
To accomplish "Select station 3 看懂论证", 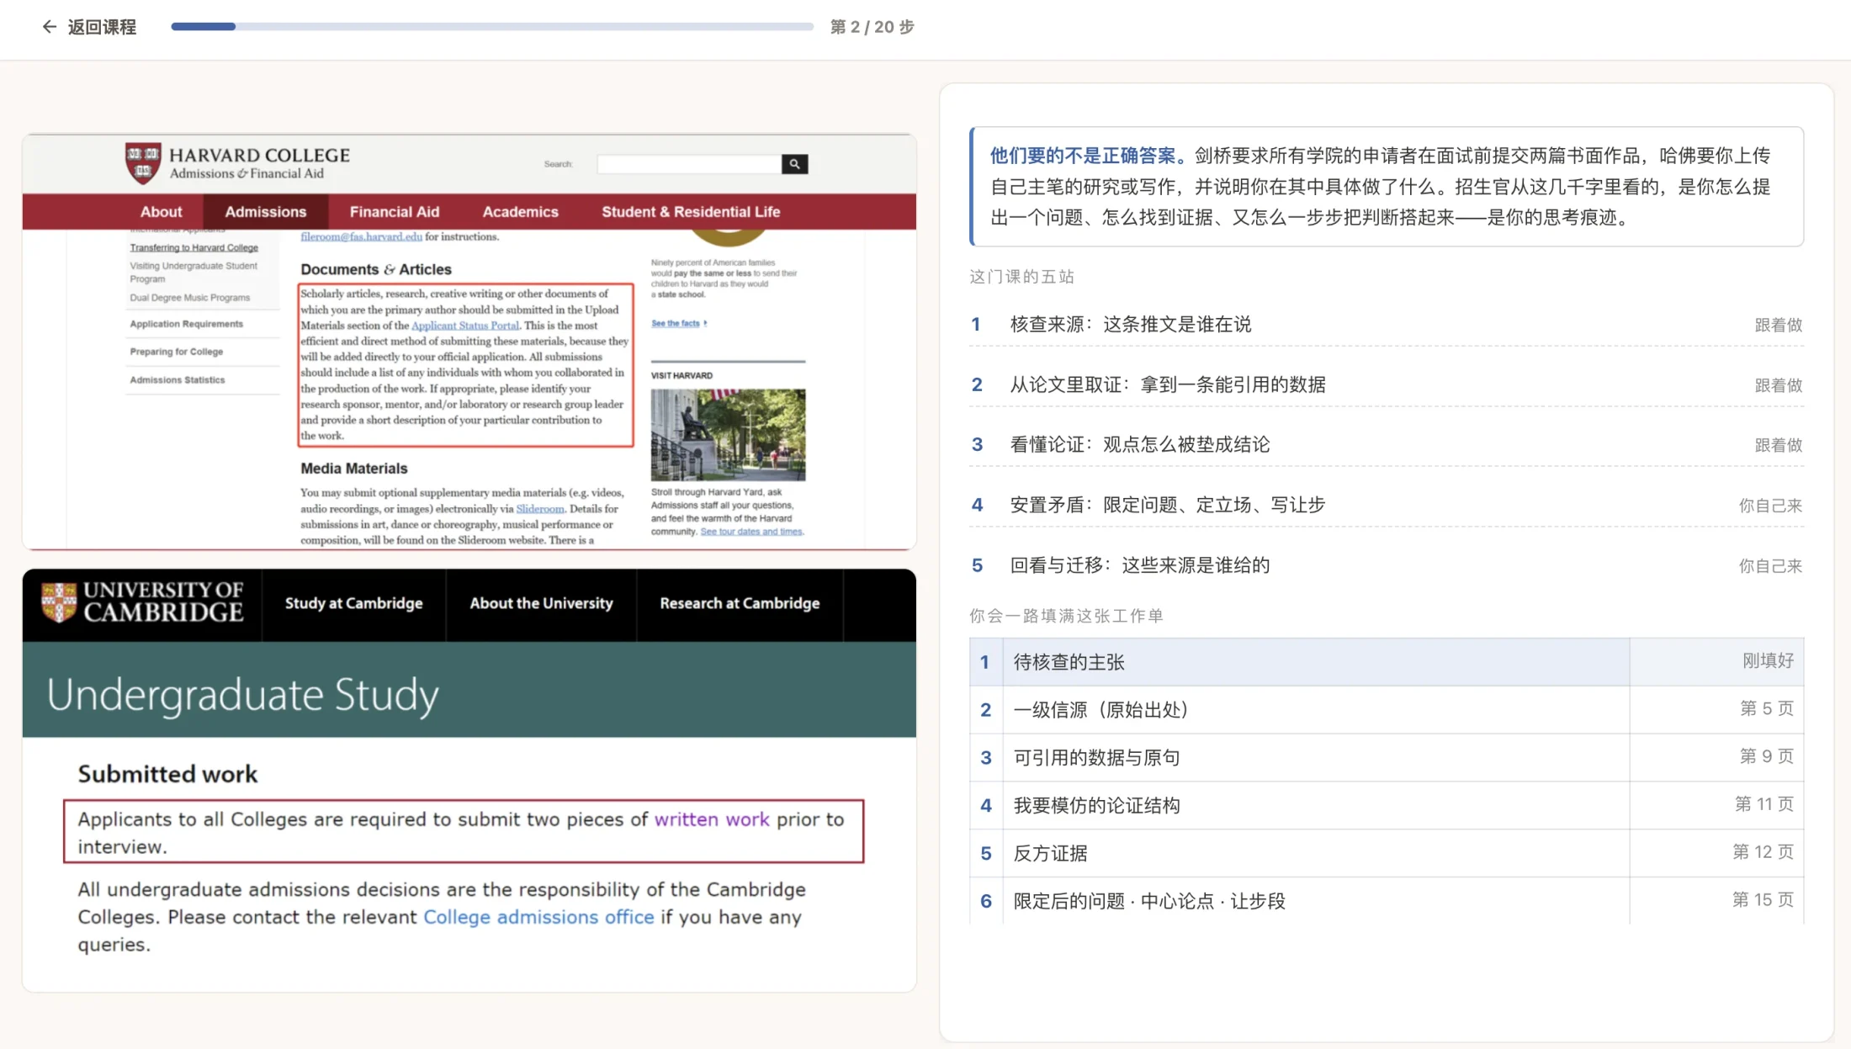I will coord(1386,445).
